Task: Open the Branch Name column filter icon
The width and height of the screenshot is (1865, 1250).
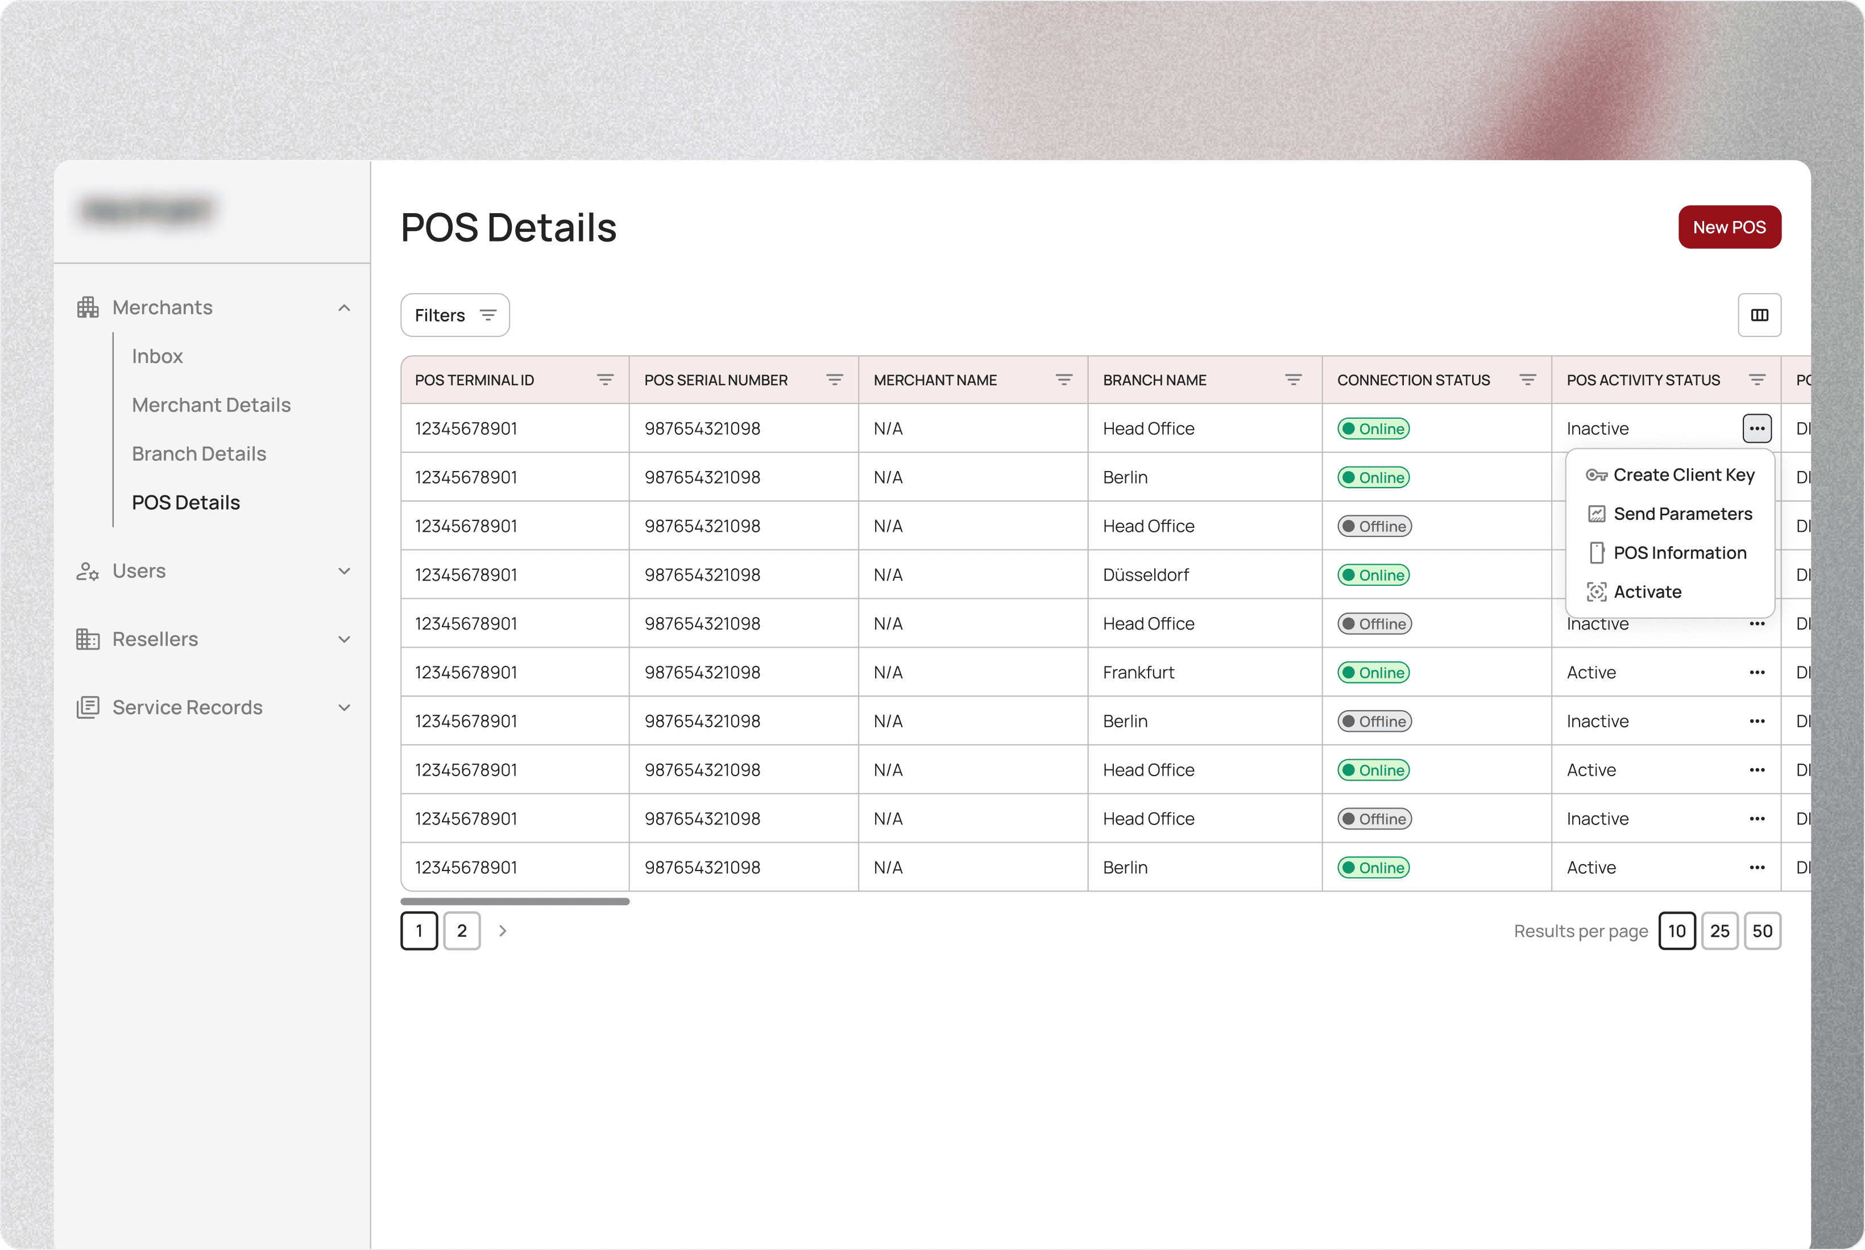Action: (x=1293, y=380)
